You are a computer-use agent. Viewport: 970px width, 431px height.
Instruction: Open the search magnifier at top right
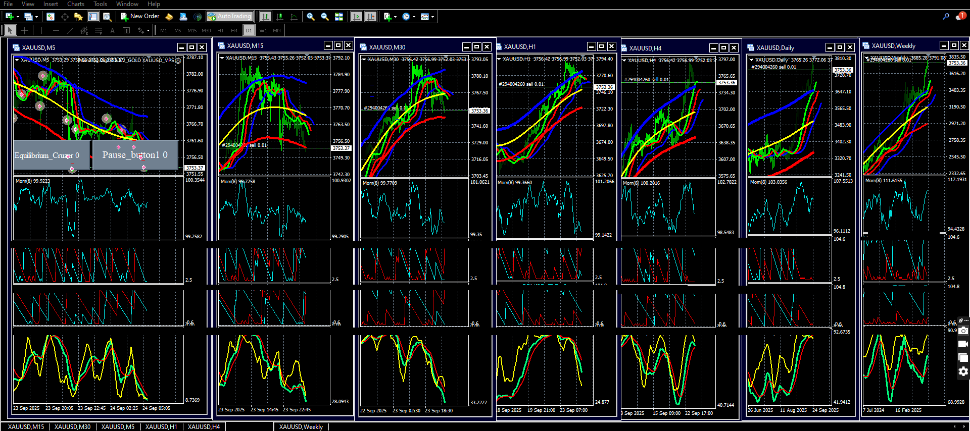[946, 17]
